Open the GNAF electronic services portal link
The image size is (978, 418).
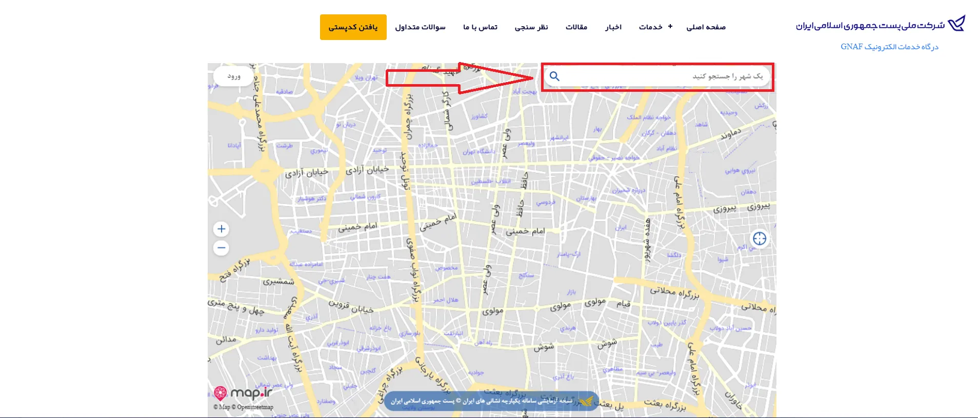click(x=889, y=47)
